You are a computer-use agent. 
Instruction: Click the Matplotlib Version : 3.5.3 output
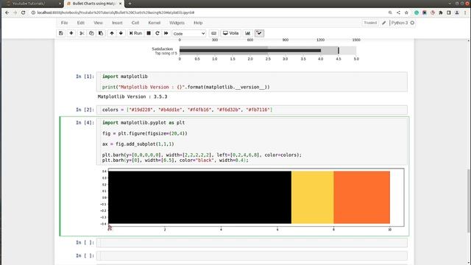pos(132,96)
